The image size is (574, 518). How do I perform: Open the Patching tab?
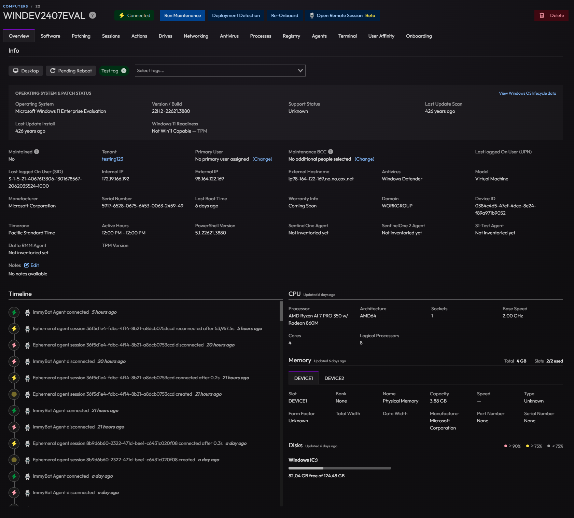pos(81,36)
